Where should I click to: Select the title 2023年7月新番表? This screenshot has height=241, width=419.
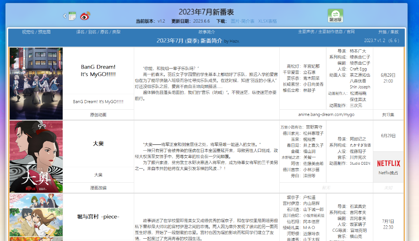click(x=206, y=12)
